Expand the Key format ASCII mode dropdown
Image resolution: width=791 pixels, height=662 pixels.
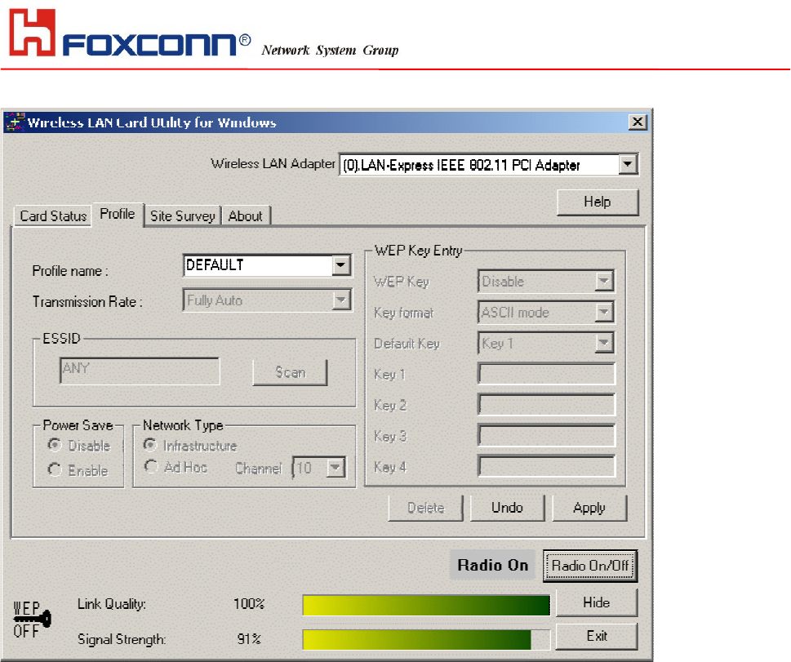tap(603, 313)
